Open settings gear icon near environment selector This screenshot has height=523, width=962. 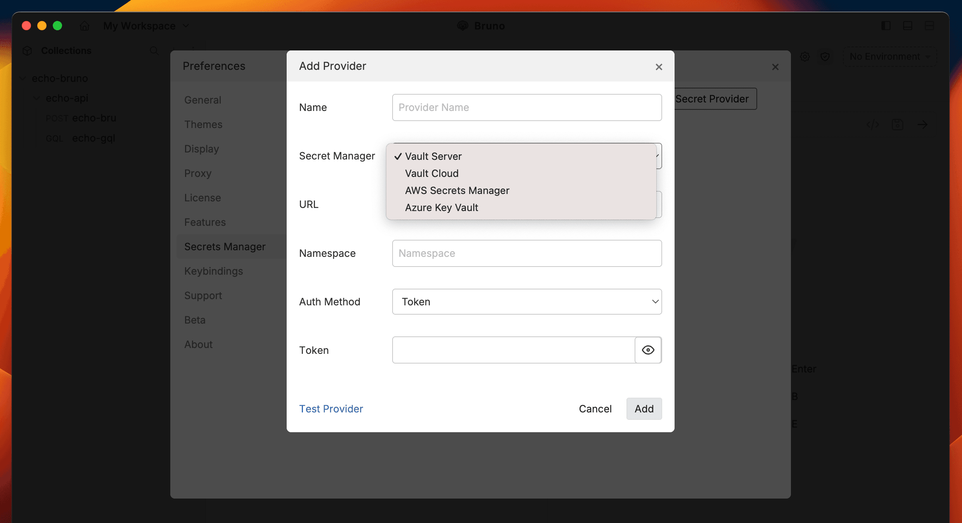(x=805, y=57)
